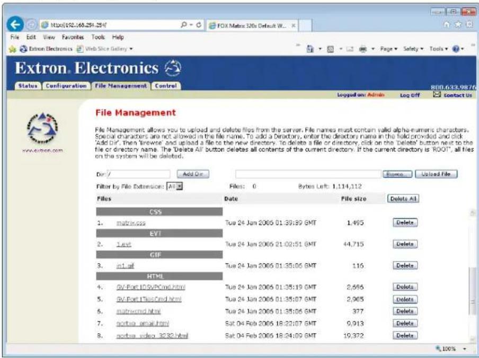Click the Browse button
Viewport: 479px width, 358px height.
point(397,174)
